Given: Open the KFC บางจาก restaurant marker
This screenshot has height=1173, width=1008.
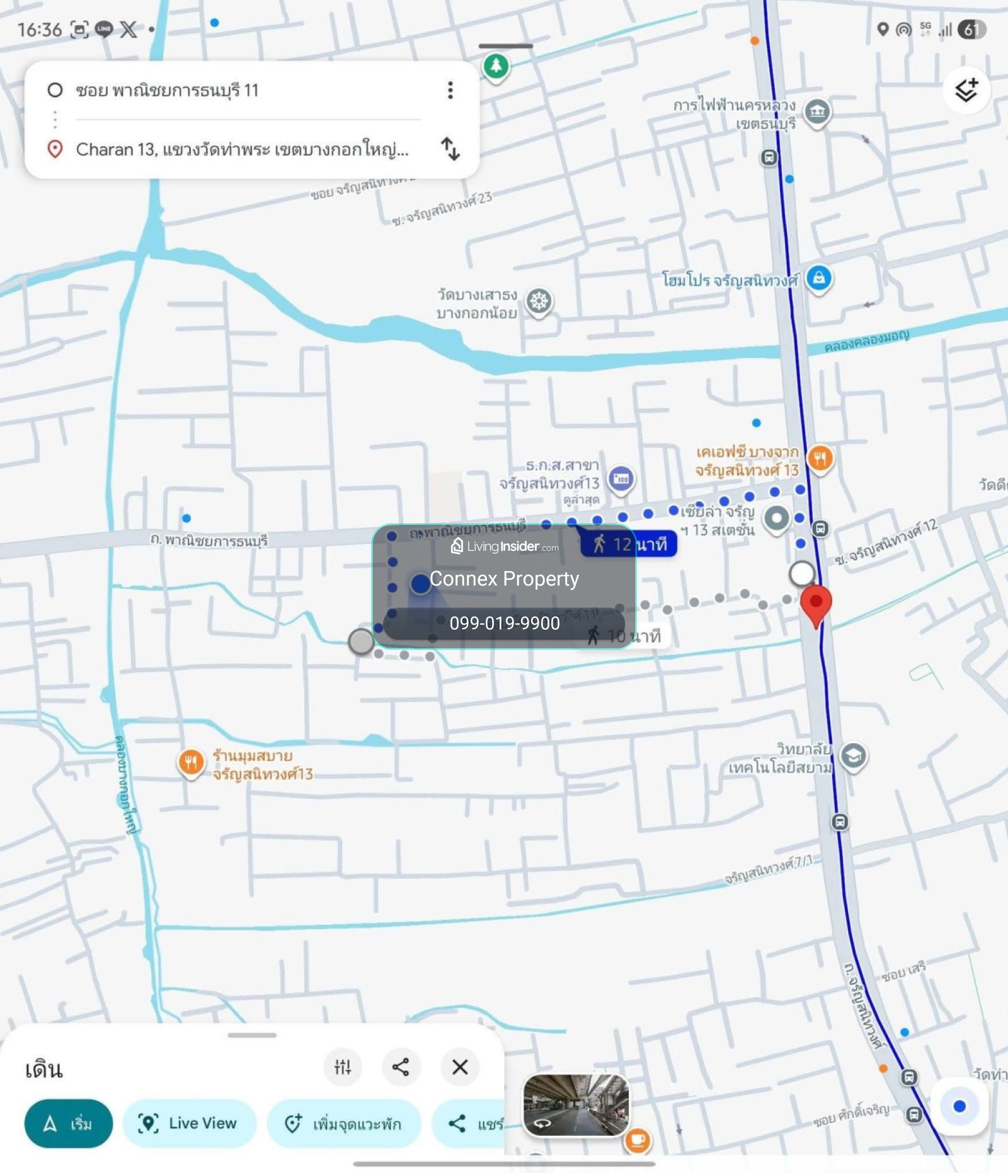Looking at the screenshot, I should [820, 459].
